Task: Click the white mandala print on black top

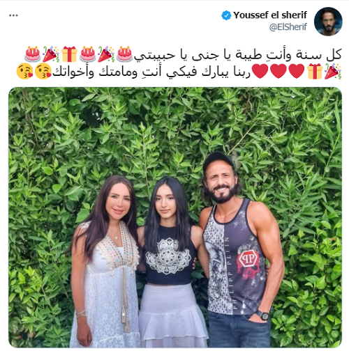Action: [168, 256]
